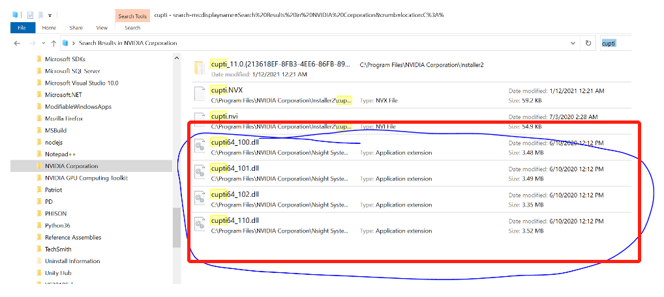Screen dimensions: 664x297
Task: Select Microsoft SQL Server folder
Action: 72,71
